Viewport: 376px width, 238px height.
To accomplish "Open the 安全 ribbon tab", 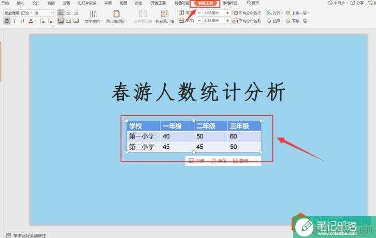I will (x=139, y=3).
